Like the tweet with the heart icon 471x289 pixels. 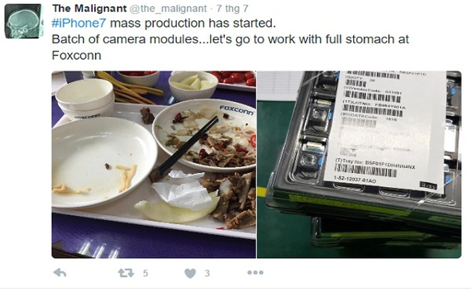click(190, 273)
